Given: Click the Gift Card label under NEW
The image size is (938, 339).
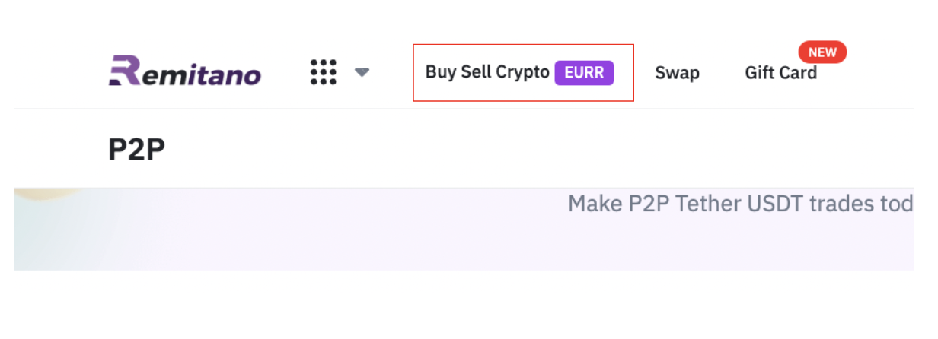Looking at the screenshot, I should click(781, 73).
